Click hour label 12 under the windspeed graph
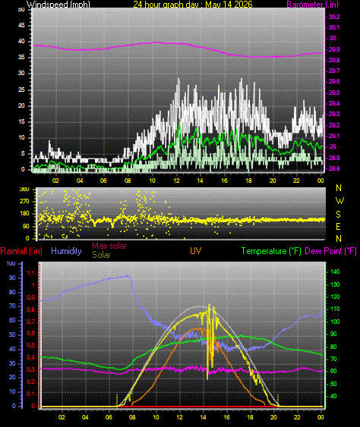 tap(176, 181)
